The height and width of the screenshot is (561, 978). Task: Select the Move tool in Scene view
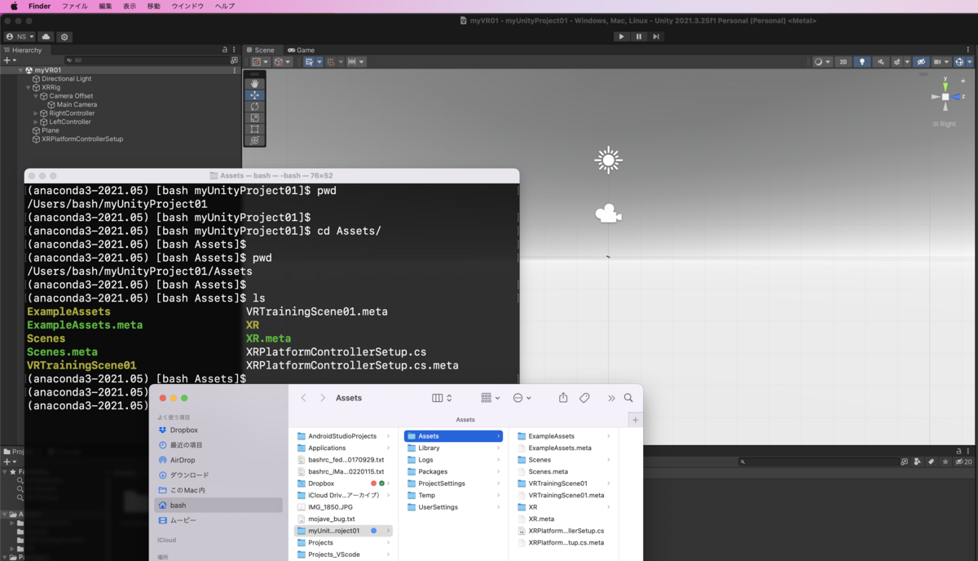255,95
